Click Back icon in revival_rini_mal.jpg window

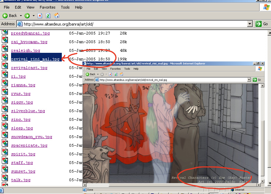pos(87,74)
